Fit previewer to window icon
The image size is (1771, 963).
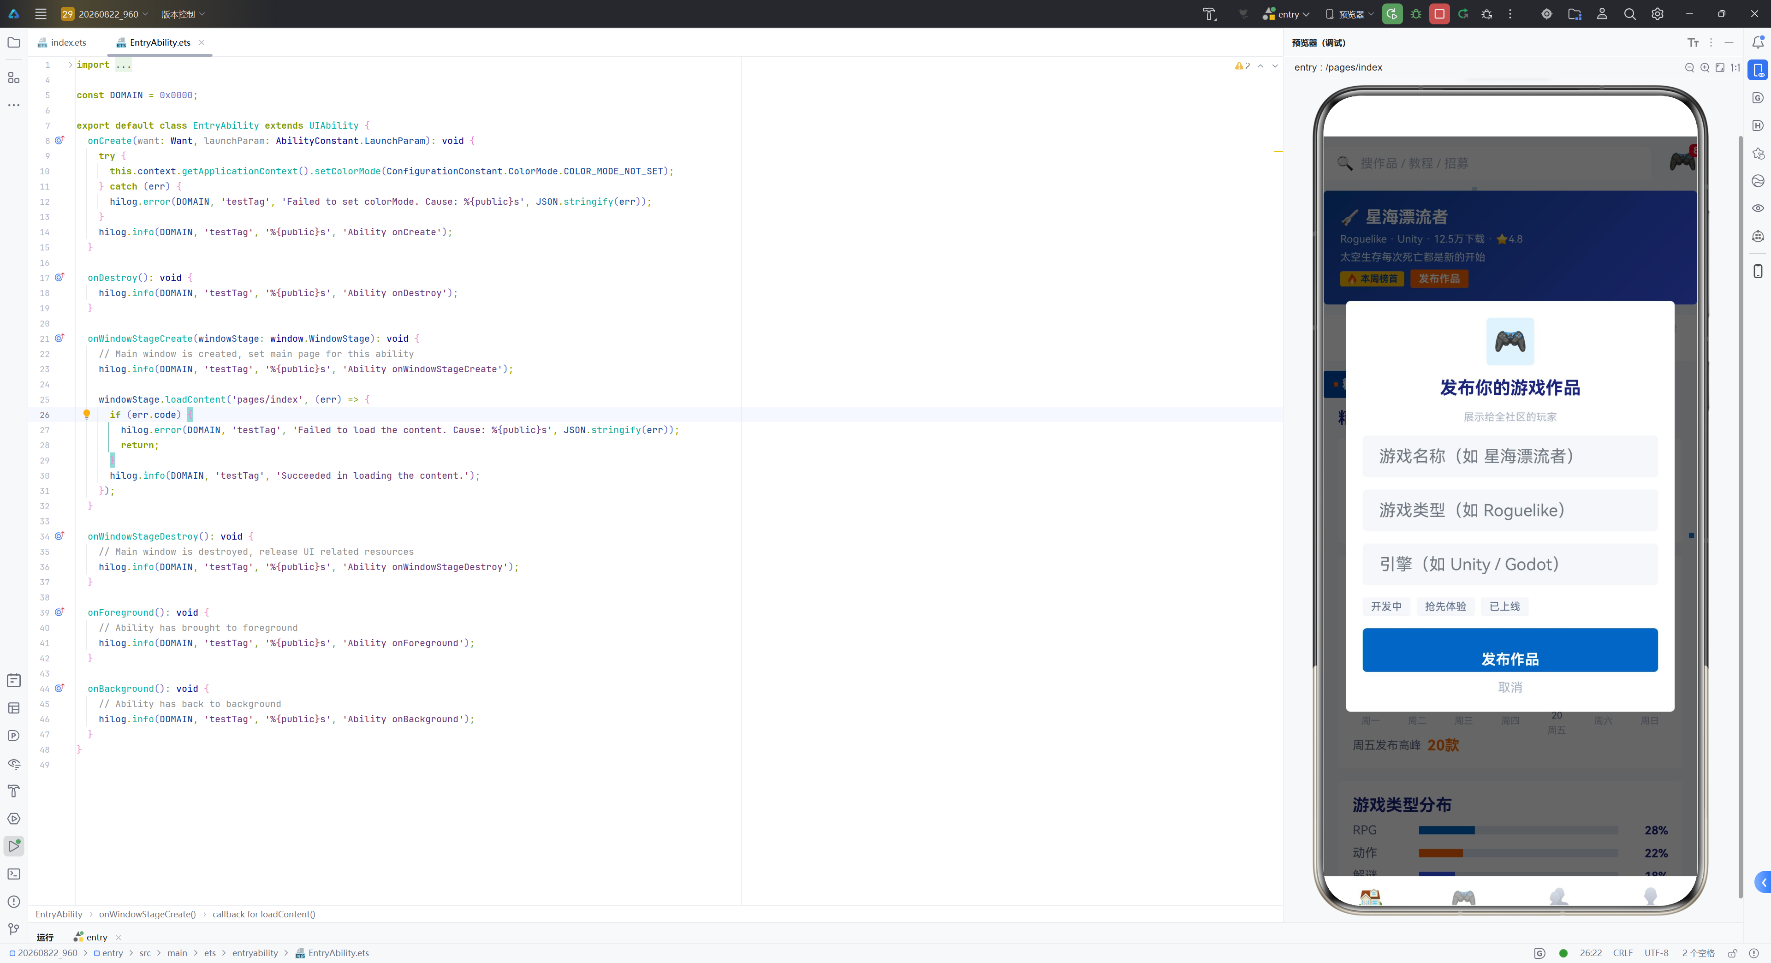(1719, 67)
